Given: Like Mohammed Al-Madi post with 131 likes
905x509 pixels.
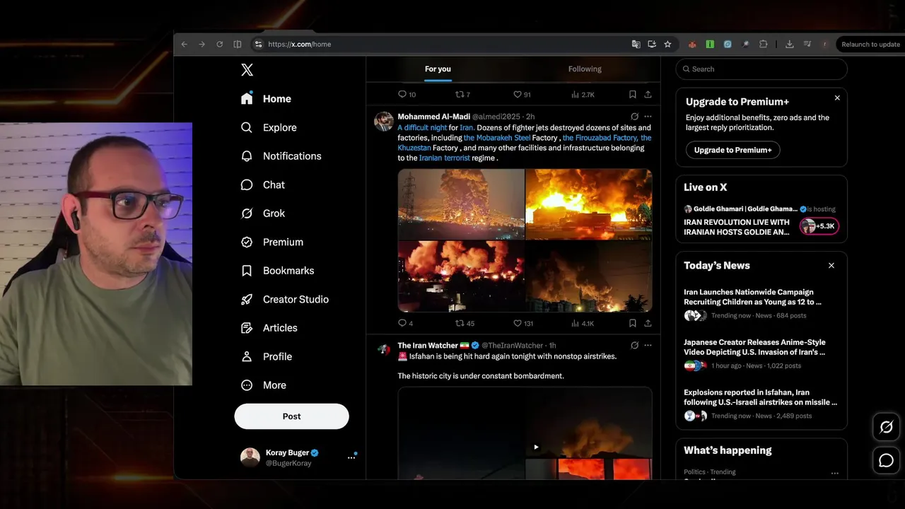Looking at the screenshot, I should point(522,323).
